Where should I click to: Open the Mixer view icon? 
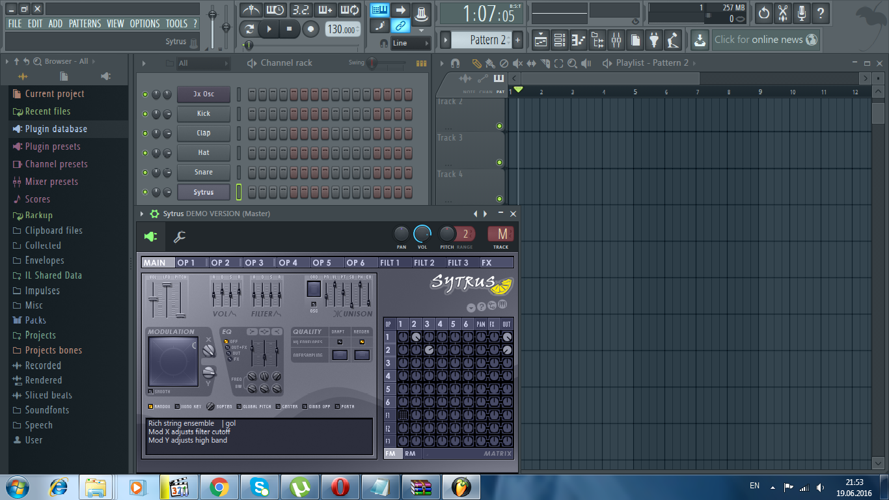tap(616, 40)
